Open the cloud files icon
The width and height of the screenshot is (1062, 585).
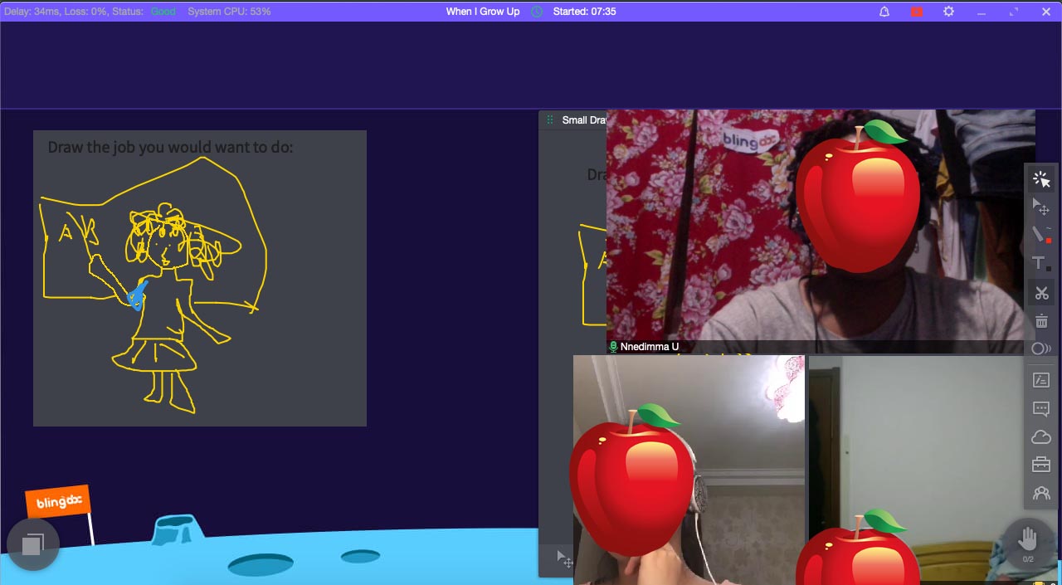(1041, 437)
